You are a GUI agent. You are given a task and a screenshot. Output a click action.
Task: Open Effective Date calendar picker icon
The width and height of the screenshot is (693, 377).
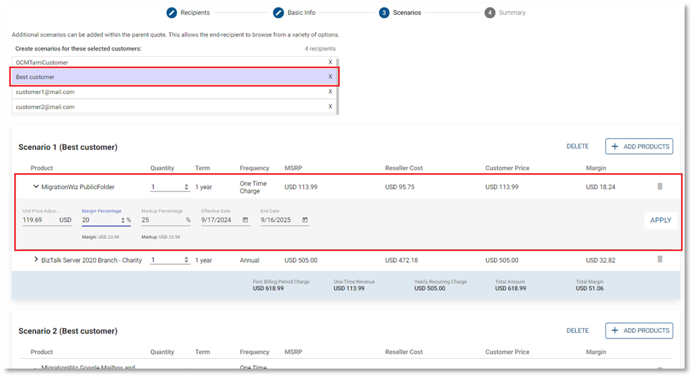[245, 220]
